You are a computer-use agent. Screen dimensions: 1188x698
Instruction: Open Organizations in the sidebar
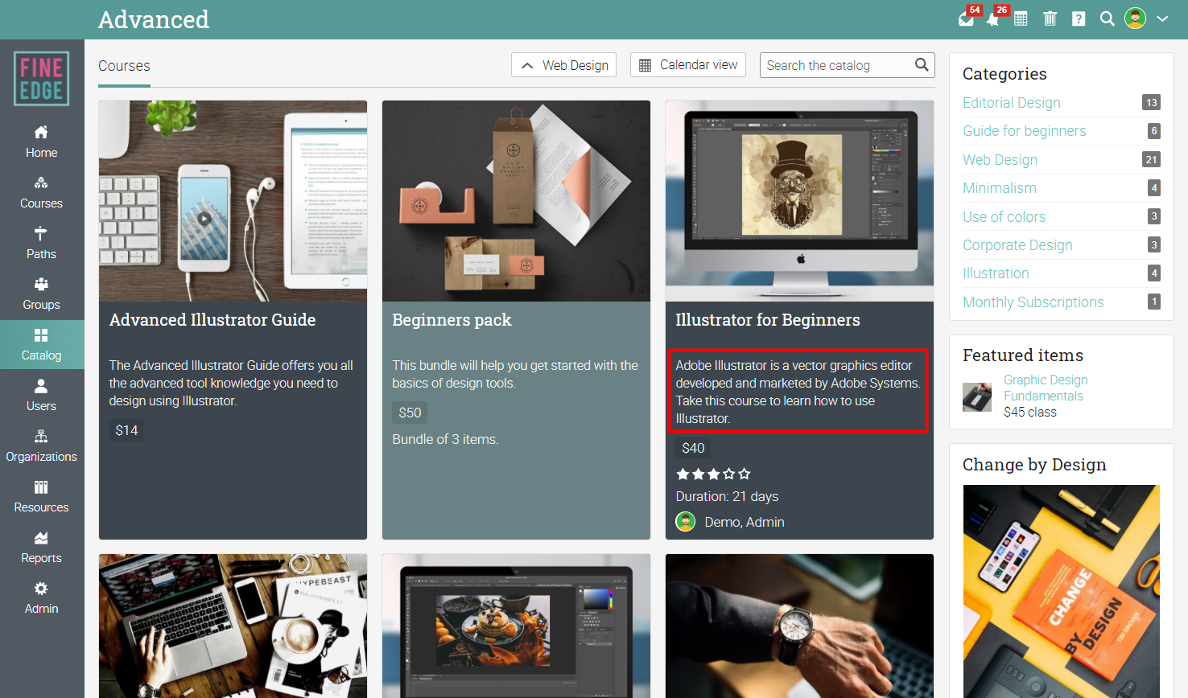[41, 445]
